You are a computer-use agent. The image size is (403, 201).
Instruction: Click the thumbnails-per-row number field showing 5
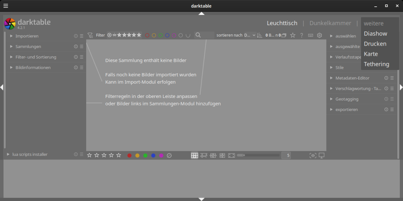coord(286,155)
